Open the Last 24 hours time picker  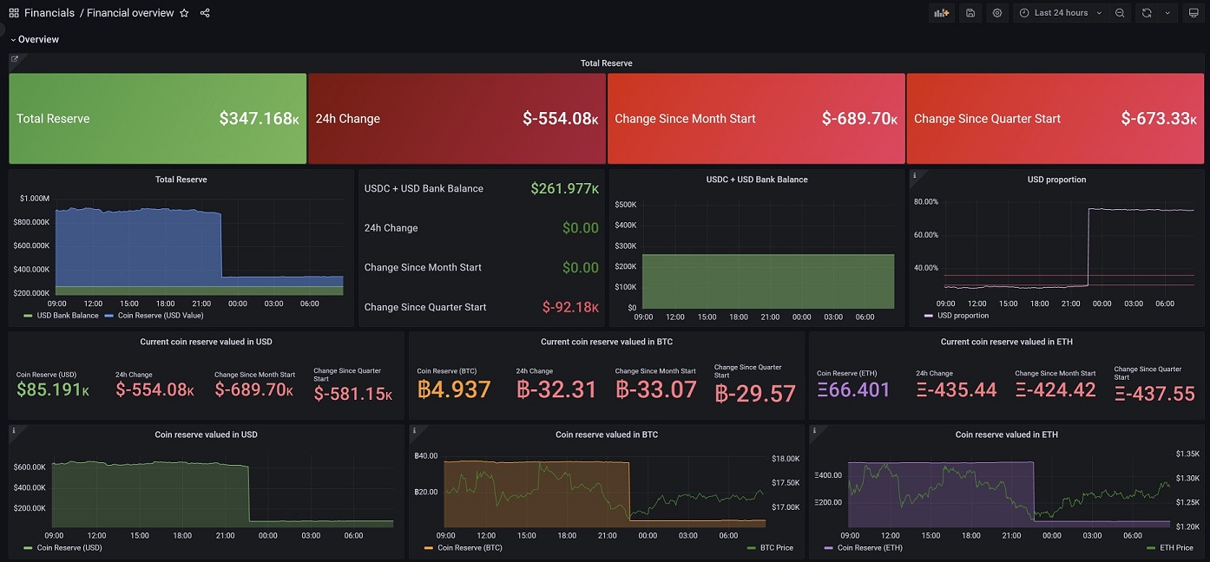1061,13
